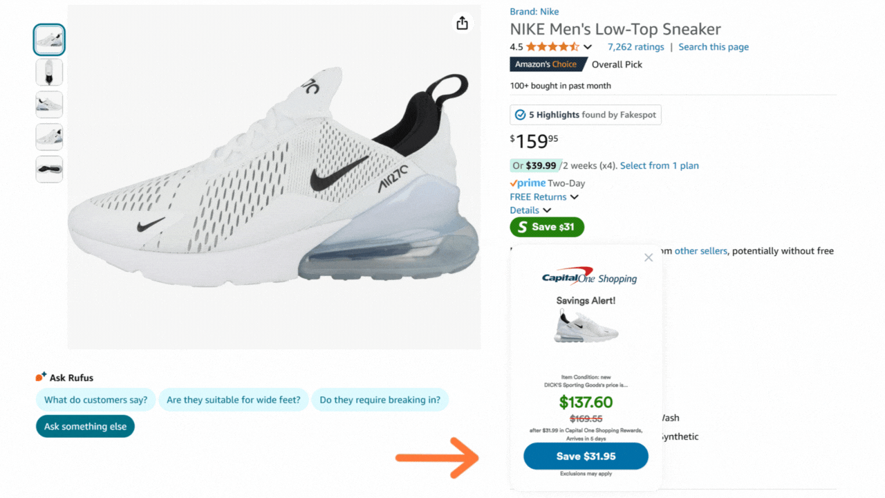Click the Search this page link
The image size is (885, 498).
tap(714, 47)
